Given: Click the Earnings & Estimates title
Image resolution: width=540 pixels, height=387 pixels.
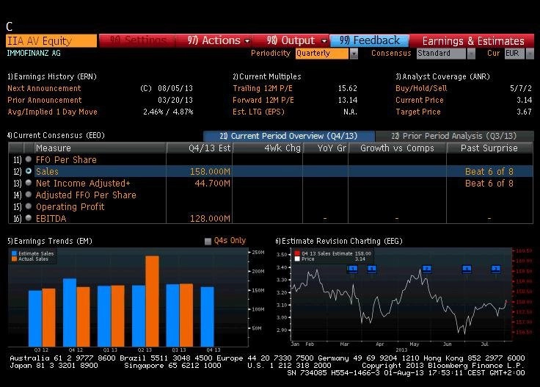Looking at the screenshot, I should pyautogui.click(x=473, y=41).
